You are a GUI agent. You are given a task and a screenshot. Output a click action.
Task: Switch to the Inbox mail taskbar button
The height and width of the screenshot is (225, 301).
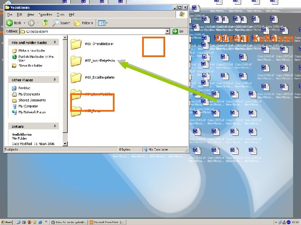[x=69, y=222]
